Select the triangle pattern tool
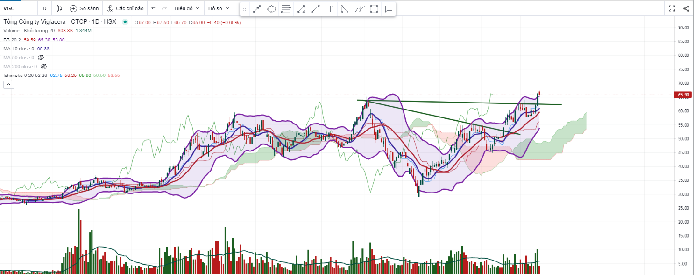This screenshot has width=694, height=275. [344, 9]
